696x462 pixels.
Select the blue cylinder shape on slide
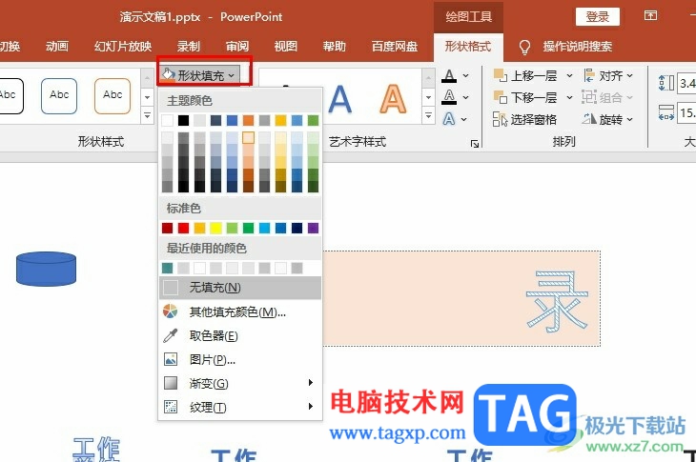[x=46, y=269]
